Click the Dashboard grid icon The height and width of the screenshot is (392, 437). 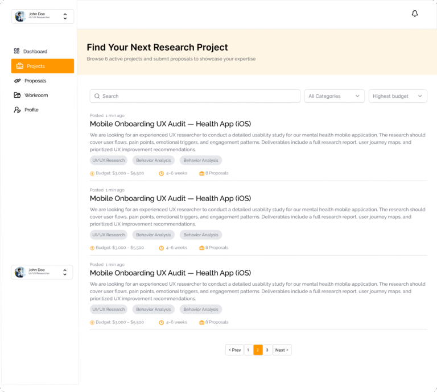click(x=17, y=51)
